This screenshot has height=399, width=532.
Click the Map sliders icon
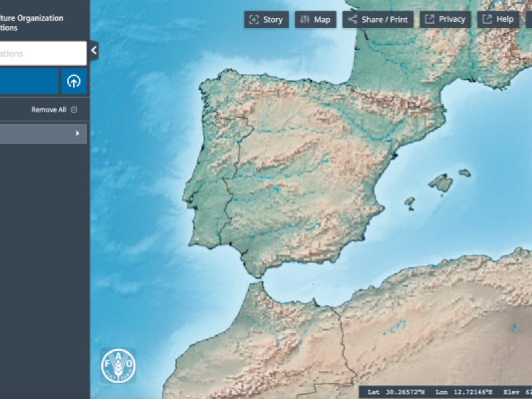pyautogui.click(x=305, y=19)
